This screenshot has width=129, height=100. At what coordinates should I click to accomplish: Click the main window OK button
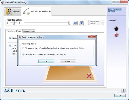point(120,95)
